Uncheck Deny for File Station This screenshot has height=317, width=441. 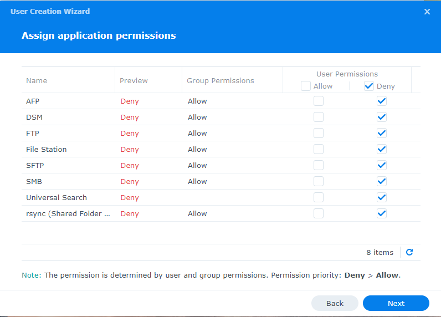381,149
